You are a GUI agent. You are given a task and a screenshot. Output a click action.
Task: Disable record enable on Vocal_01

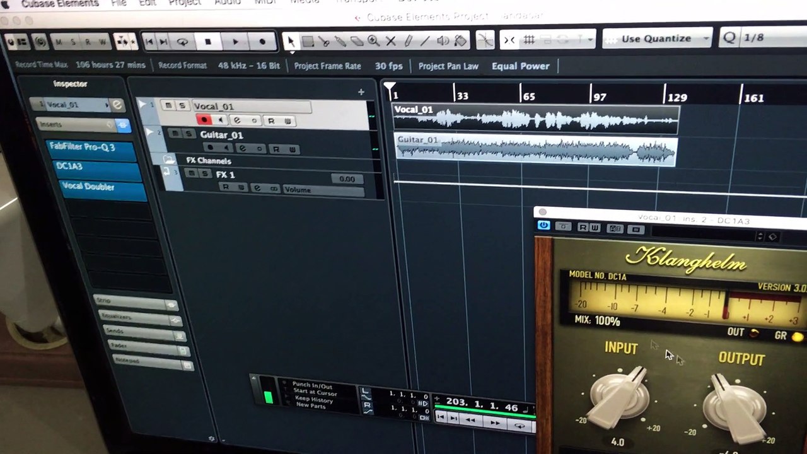(x=204, y=119)
